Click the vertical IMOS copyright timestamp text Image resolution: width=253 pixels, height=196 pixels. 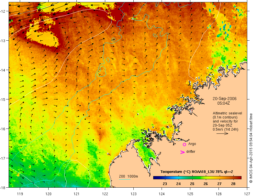251,148
